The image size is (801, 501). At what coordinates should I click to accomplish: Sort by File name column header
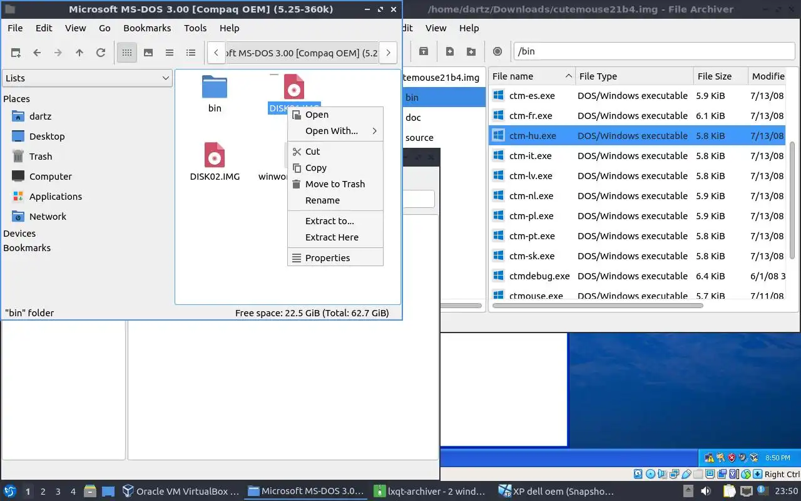[x=532, y=76]
